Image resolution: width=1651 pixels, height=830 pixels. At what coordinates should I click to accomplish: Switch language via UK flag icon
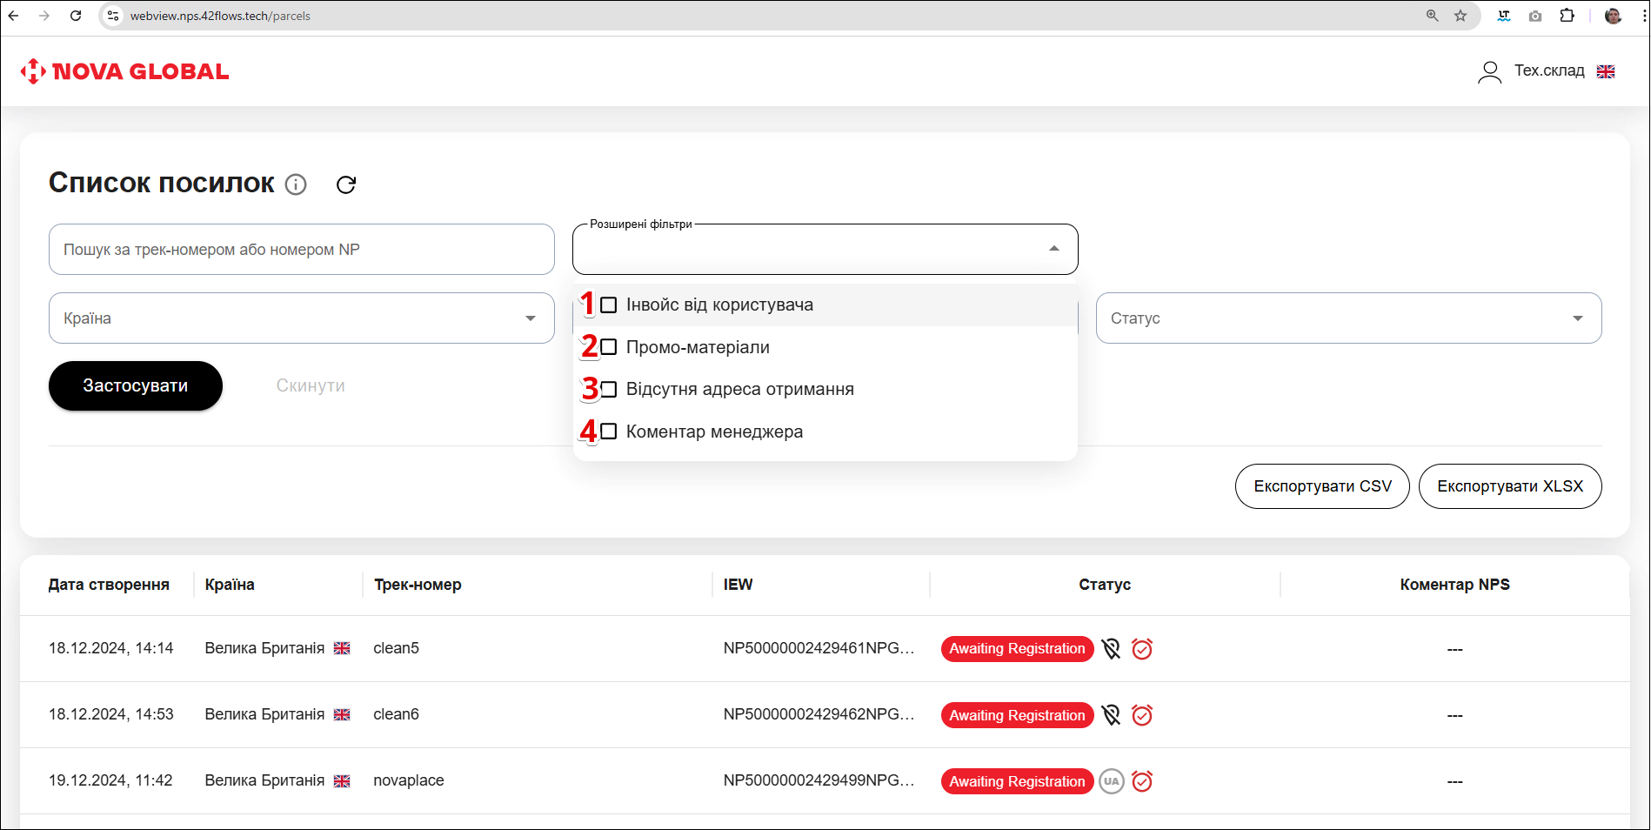[x=1606, y=71]
